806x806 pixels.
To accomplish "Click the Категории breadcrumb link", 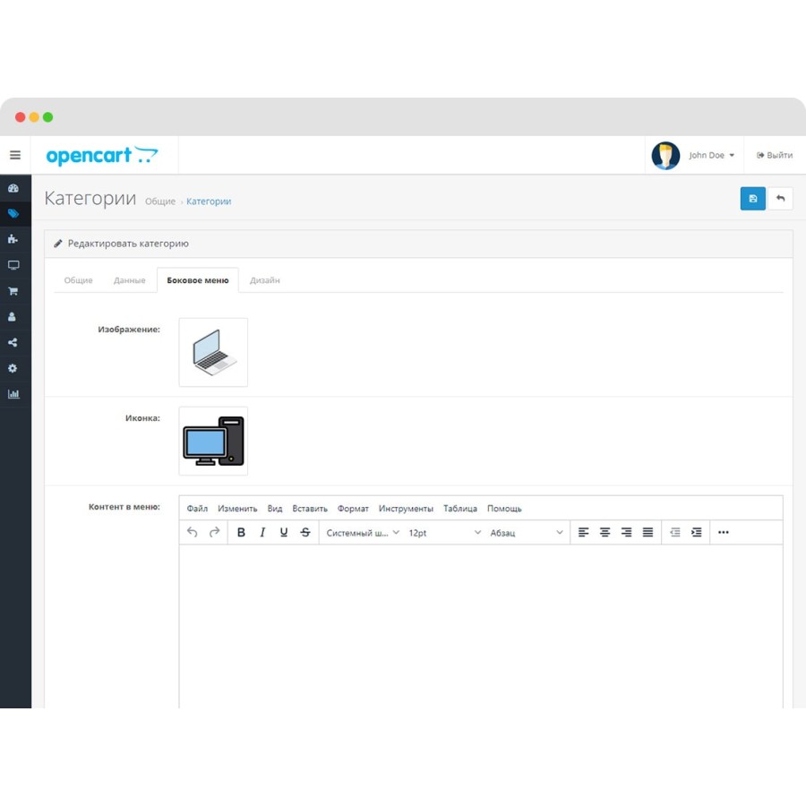I will pyautogui.click(x=209, y=201).
